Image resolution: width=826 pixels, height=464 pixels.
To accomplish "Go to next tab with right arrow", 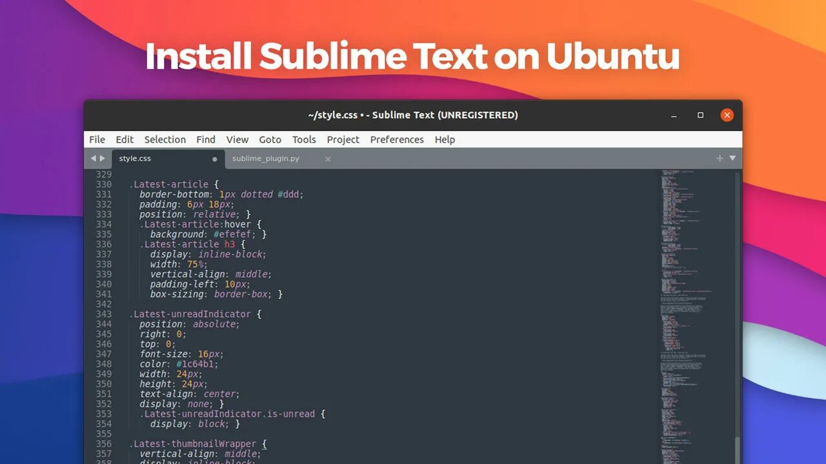I will point(102,158).
